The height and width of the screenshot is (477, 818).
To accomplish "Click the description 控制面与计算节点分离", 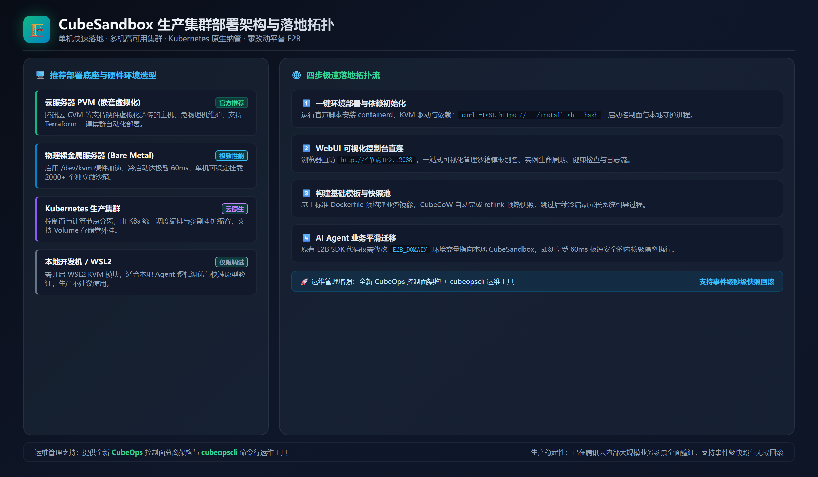I will (x=79, y=221).
